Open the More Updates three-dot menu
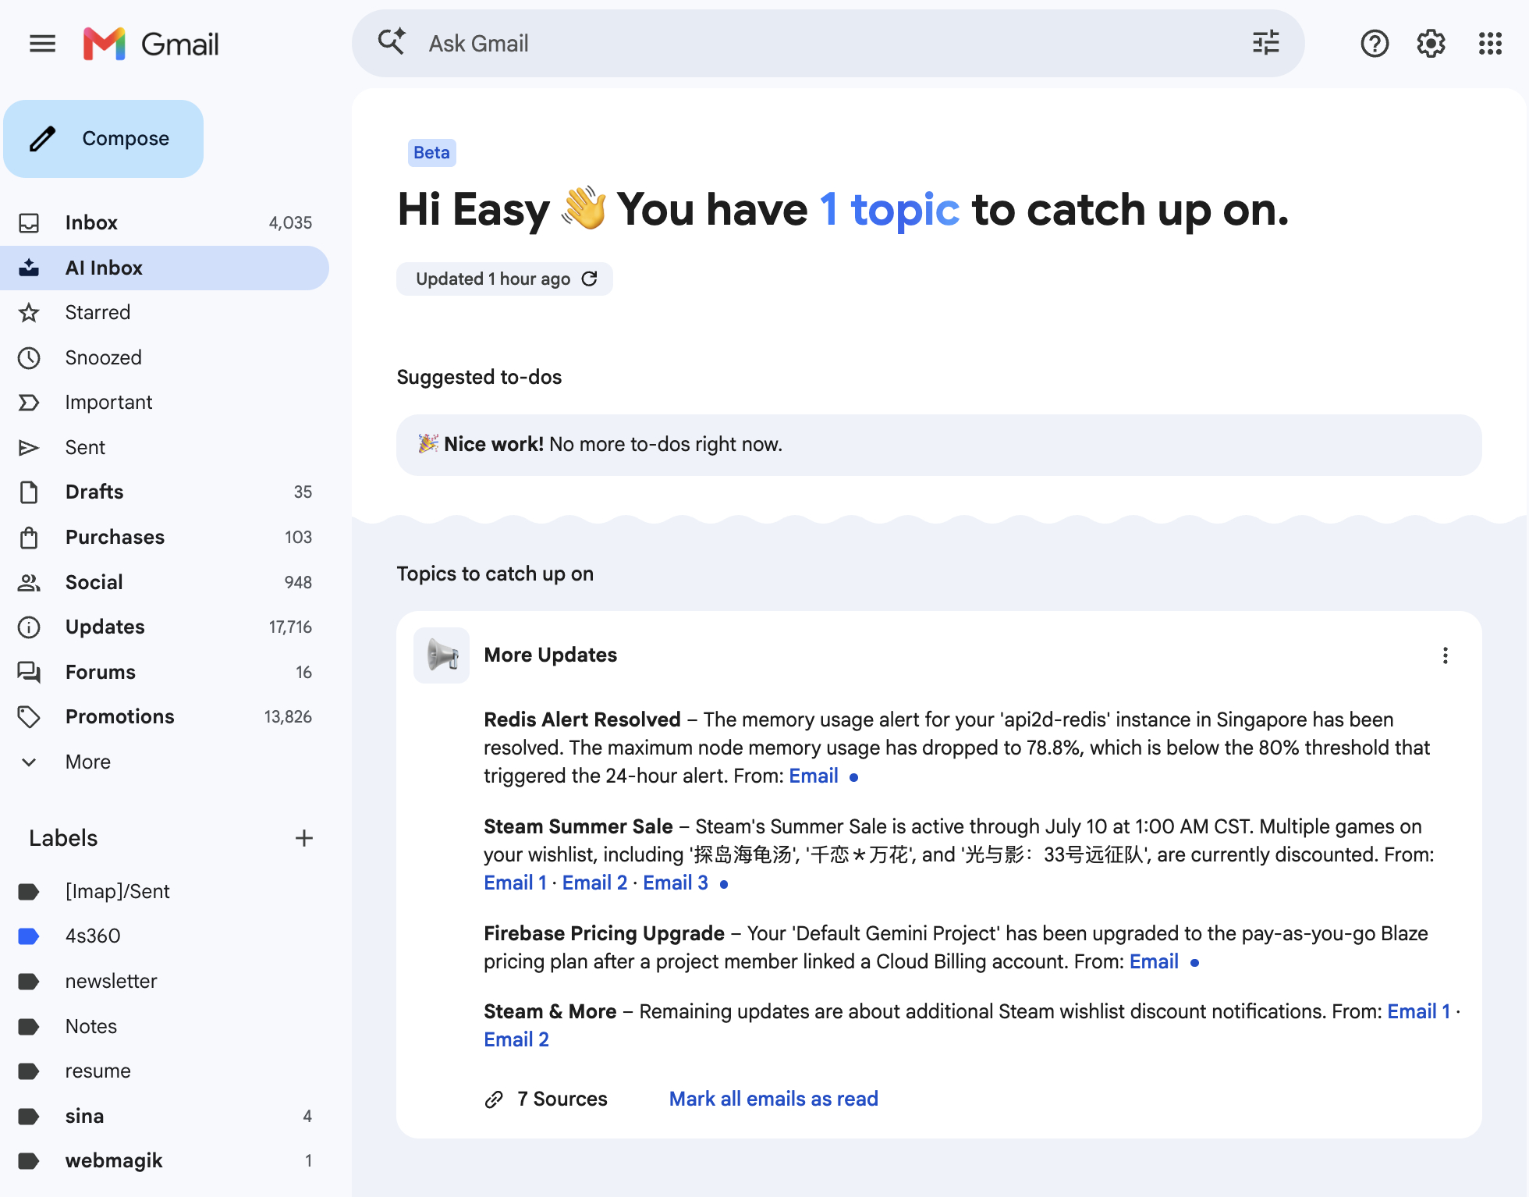Viewport: 1529px width, 1197px height. point(1445,655)
